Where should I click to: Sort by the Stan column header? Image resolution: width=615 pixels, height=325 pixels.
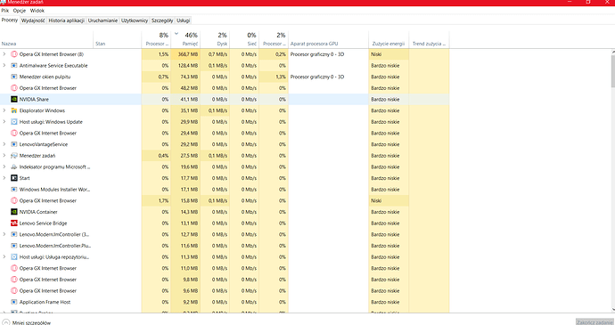(117, 39)
